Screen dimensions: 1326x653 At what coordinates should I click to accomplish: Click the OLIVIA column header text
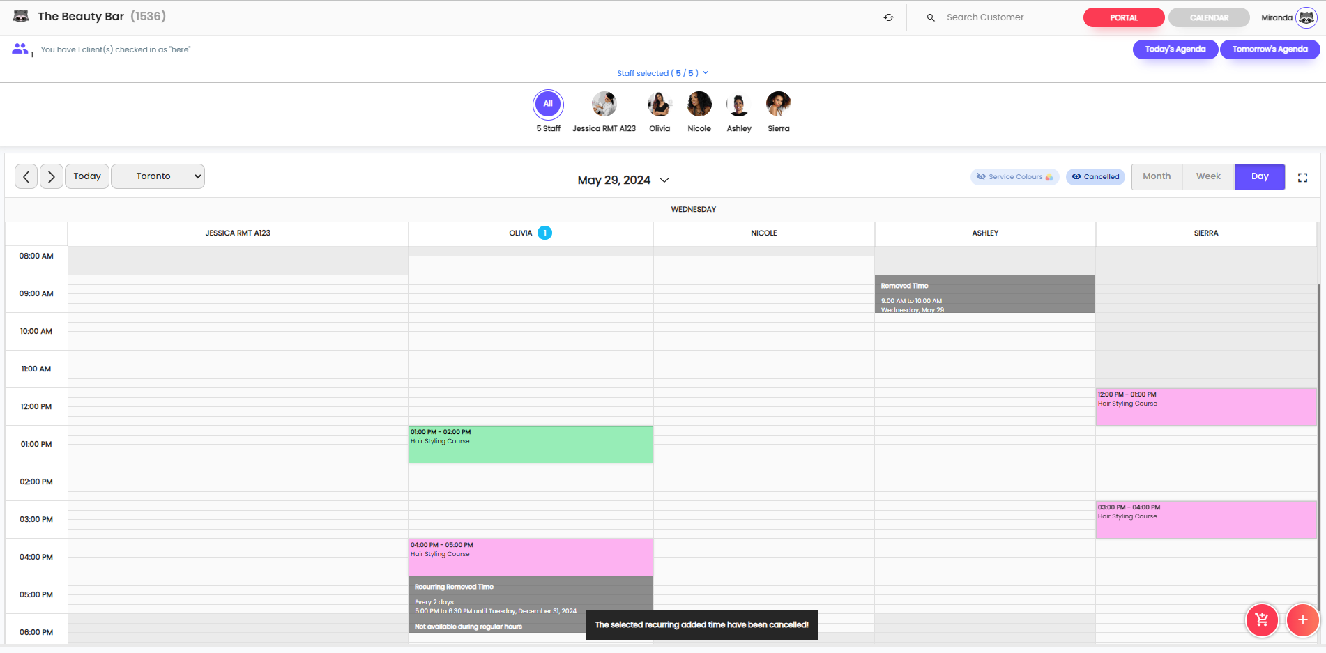point(520,233)
